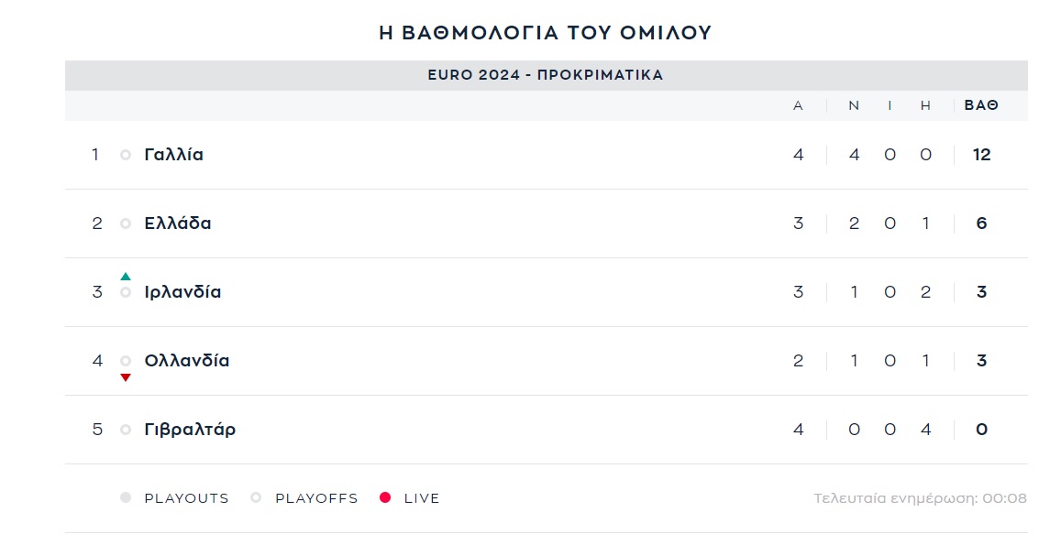Screen dimensions: 1061x556
Task: Open the Γιβραλτάρ team link
Action: point(190,430)
